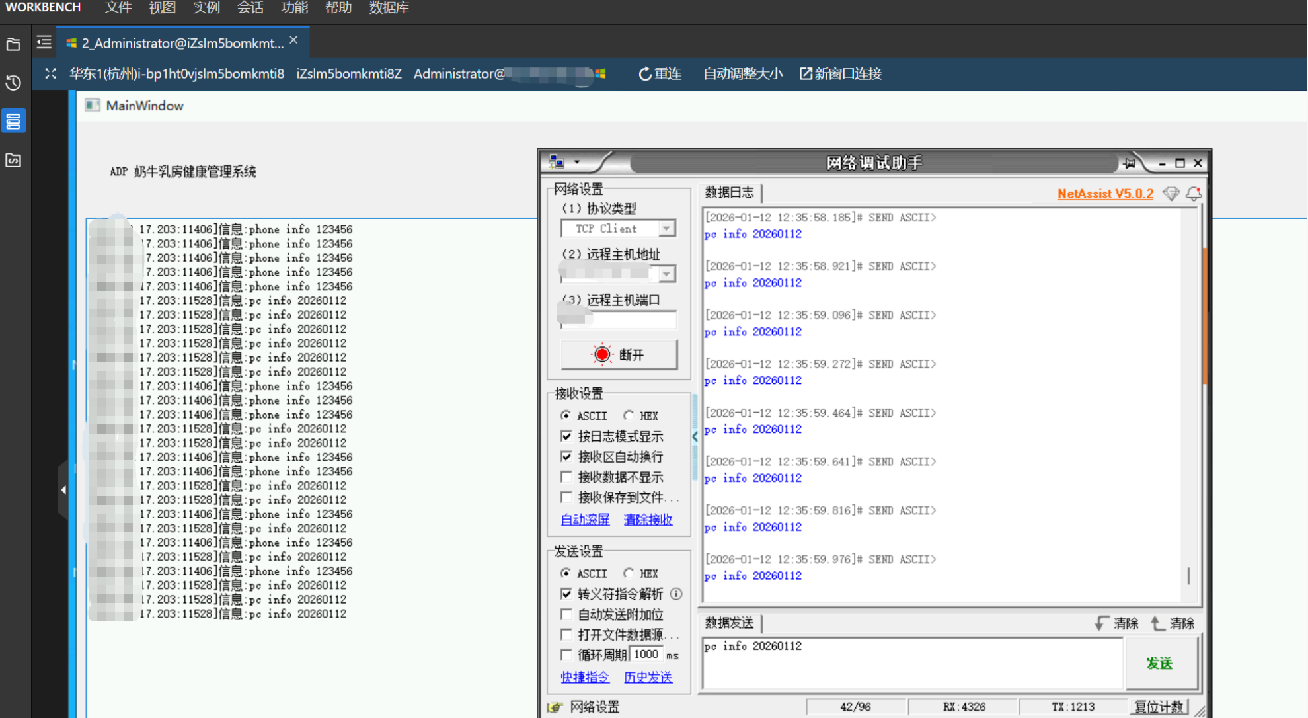Collapse left settings panel with chevron arrow
The width and height of the screenshot is (1308, 718).
[x=695, y=436]
